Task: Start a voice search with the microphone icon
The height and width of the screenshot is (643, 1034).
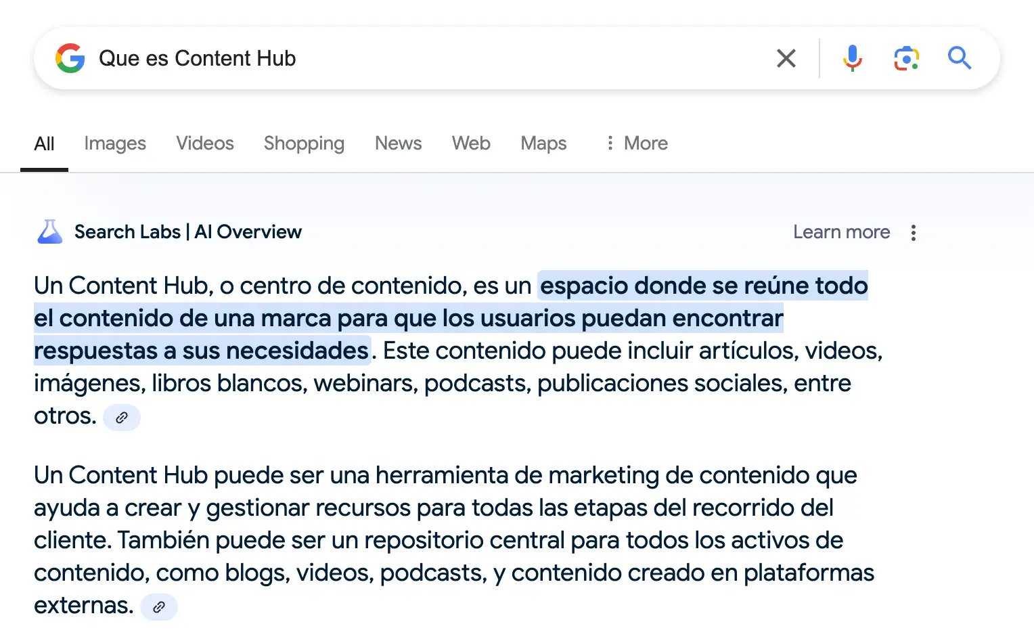Action: click(852, 58)
